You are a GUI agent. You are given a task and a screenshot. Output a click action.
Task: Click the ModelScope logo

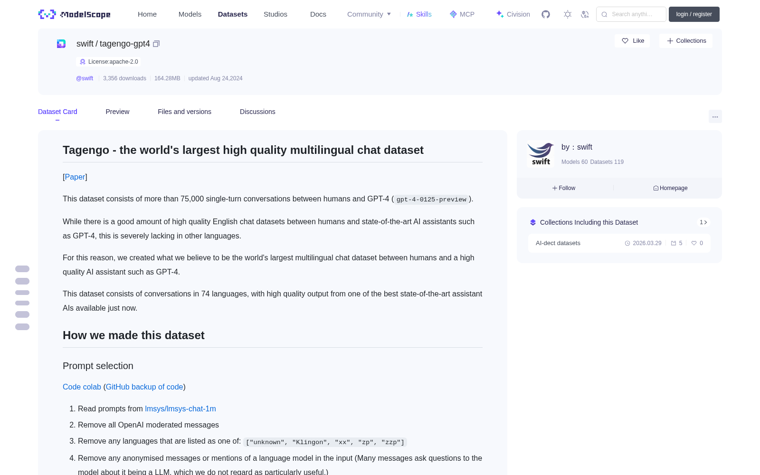click(74, 14)
